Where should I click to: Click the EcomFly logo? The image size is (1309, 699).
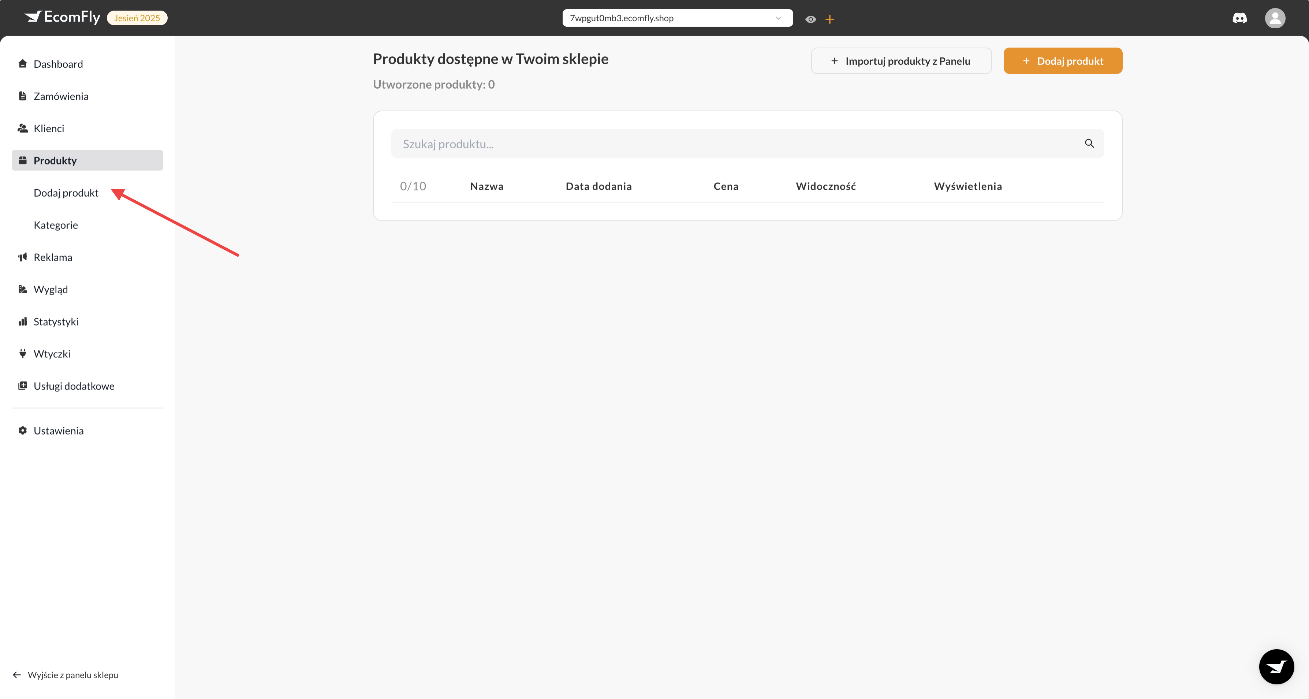tap(63, 17)
